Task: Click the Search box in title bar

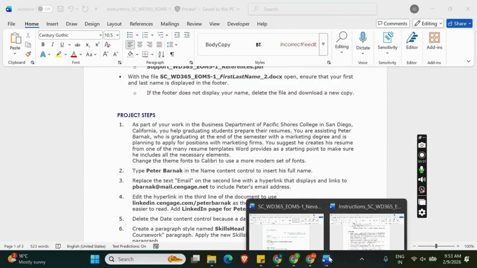Action: [x=312, y=9]
